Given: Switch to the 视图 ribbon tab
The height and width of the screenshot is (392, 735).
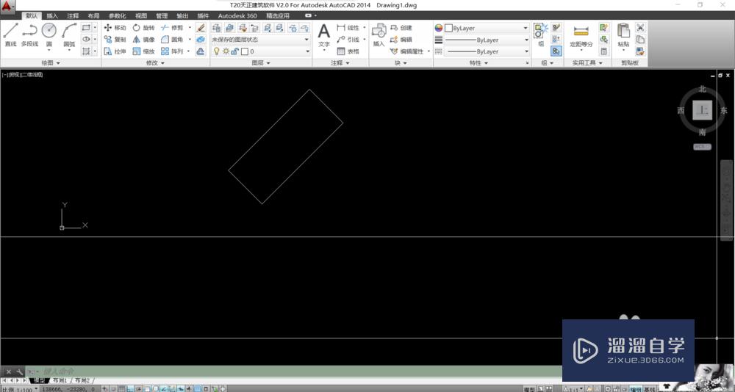Looking at the screenshot, I should tap(140, 16).
